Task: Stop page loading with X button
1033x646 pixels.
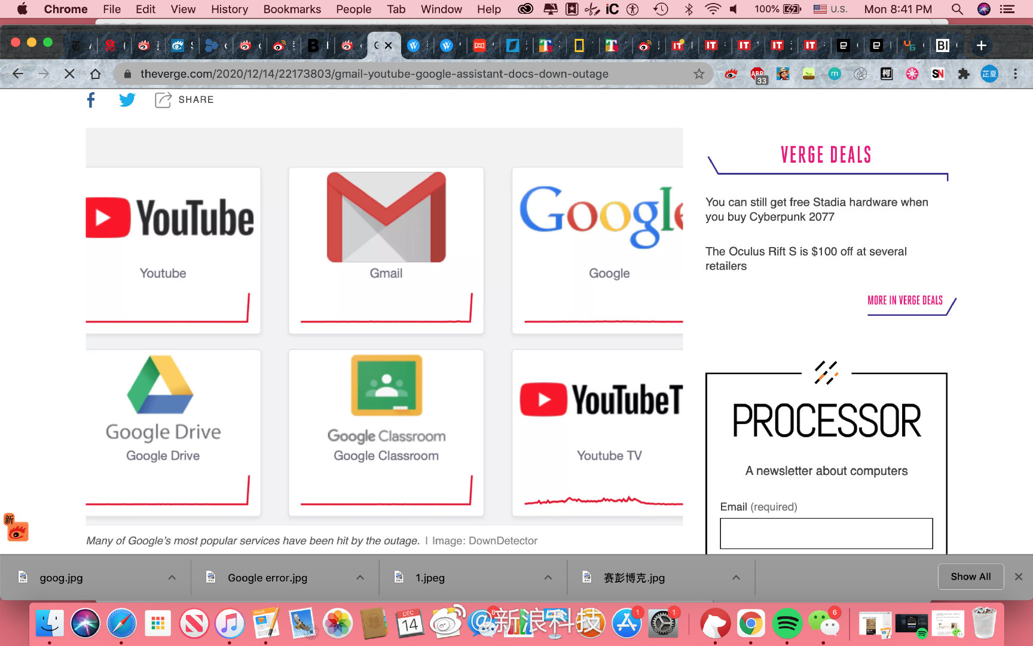Action: tap(69, 74)
